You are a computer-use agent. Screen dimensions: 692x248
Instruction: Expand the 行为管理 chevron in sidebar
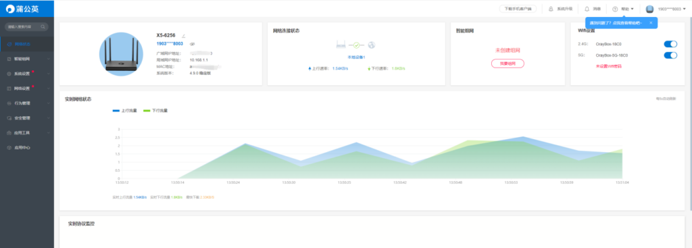coord(49,103)
